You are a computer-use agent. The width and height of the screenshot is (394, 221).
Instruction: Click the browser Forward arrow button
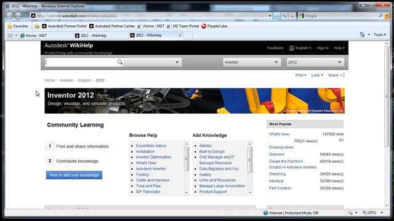[x=18, y=16]
